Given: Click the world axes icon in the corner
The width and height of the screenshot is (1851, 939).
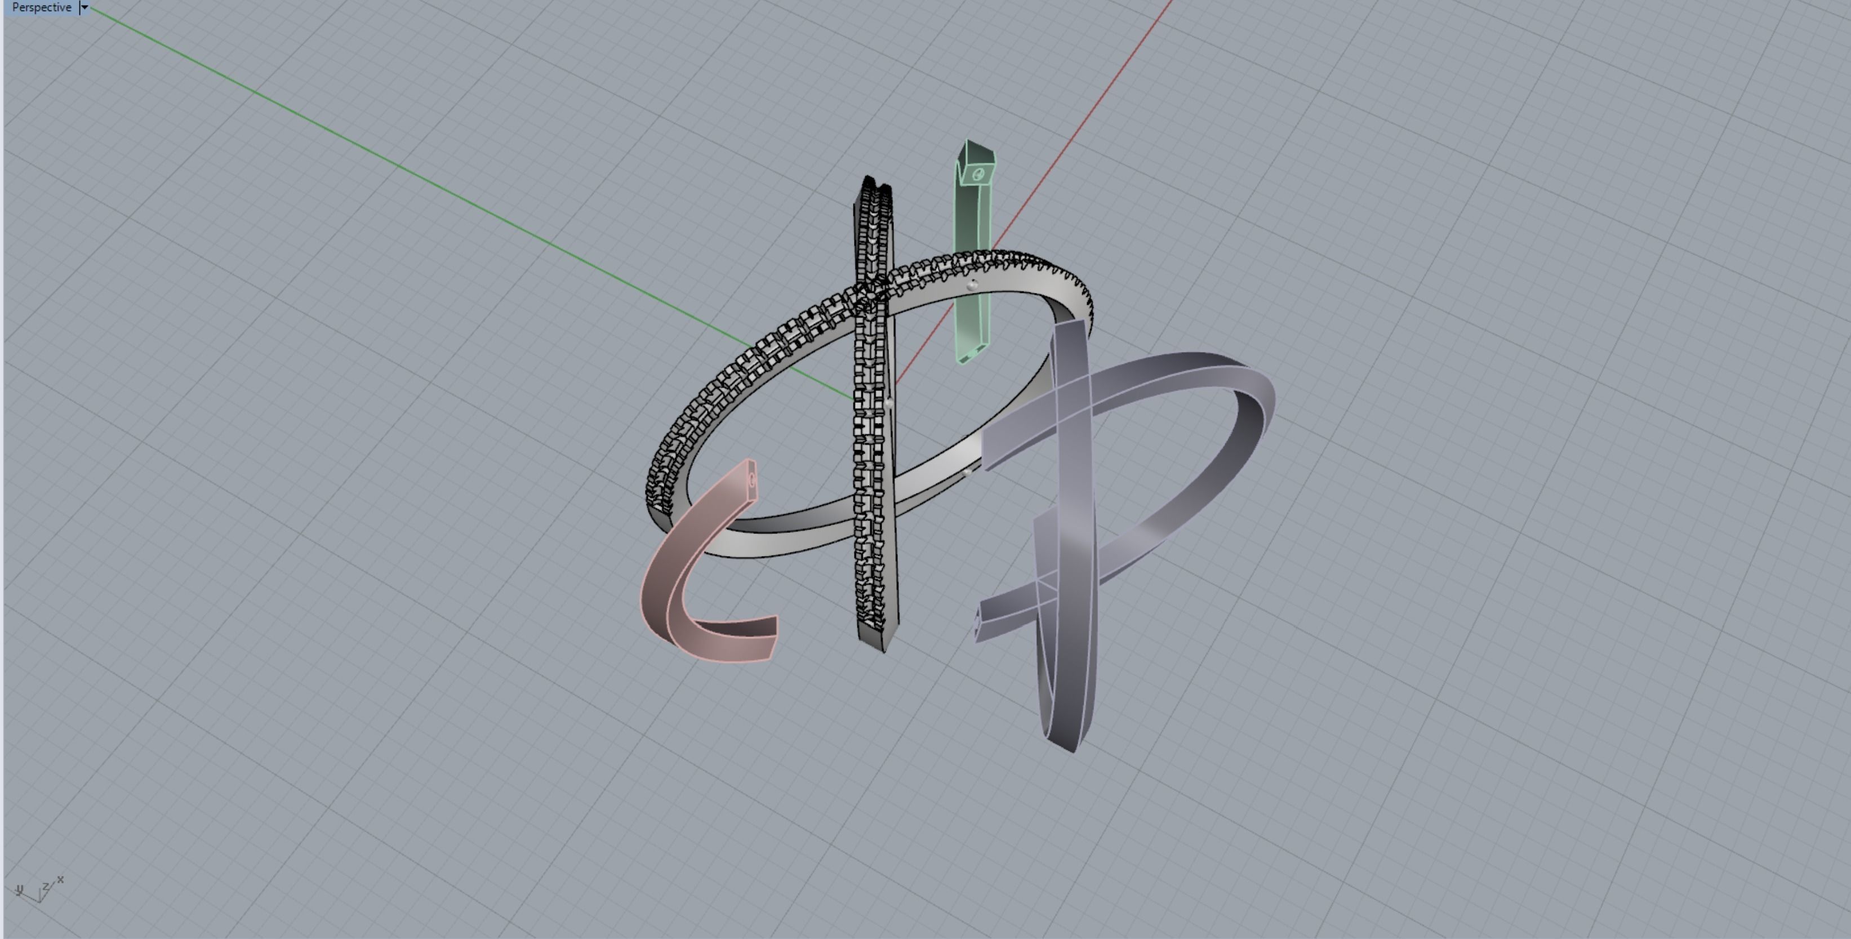Looking at the screenshot, I should [39, 889].
